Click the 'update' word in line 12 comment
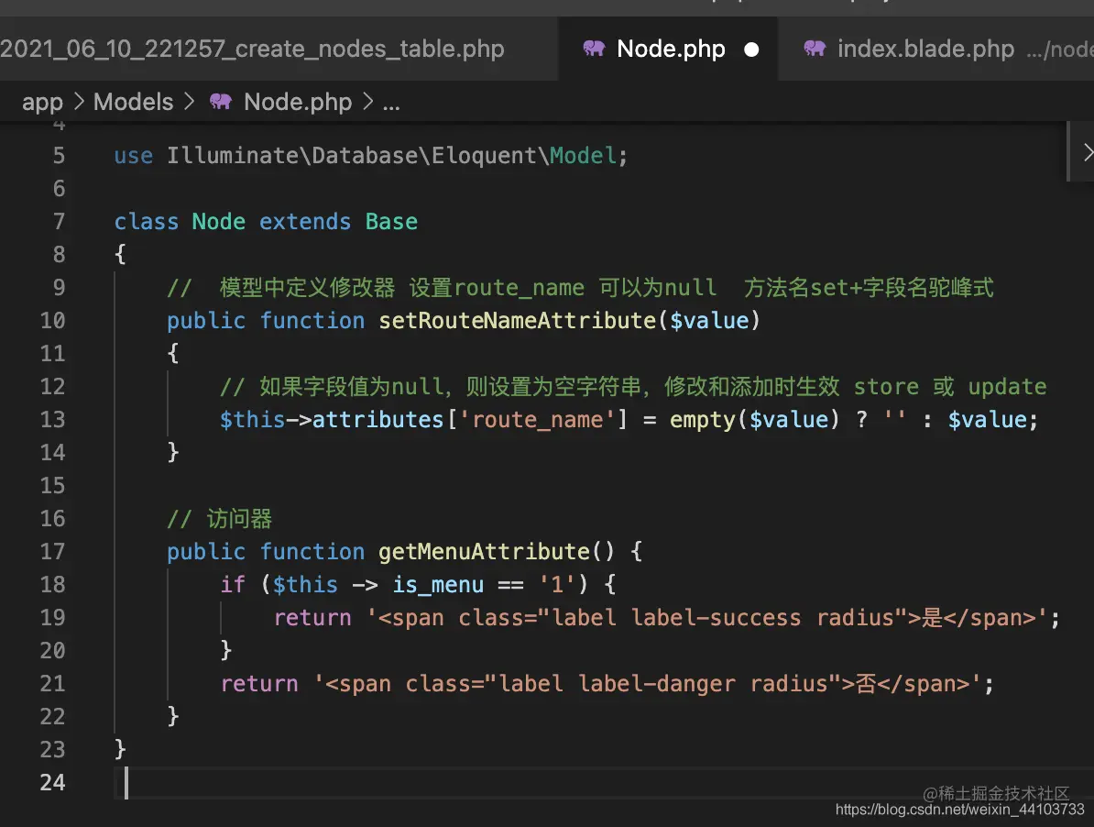This screenshot has height=827, width=1094. point(1008,387)
